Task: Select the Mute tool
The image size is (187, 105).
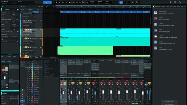Action: (63, 2)
